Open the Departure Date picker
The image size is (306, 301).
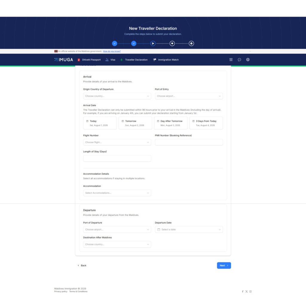[189, 230]
